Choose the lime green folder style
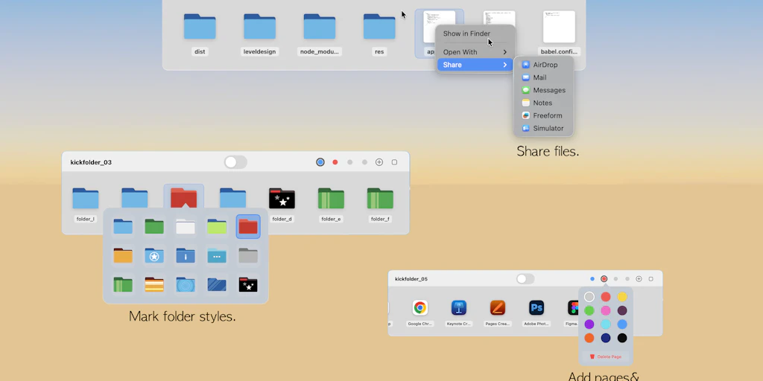Viewport: 763px width, 381px height. pos(217,226)
